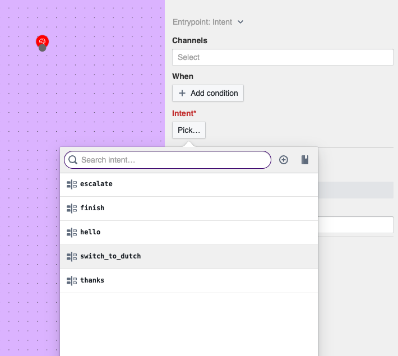Image resolution: width=398 pixels, height=356 pixels.
Task: Click the Pick… intent picker button
Action: [189, 130]
